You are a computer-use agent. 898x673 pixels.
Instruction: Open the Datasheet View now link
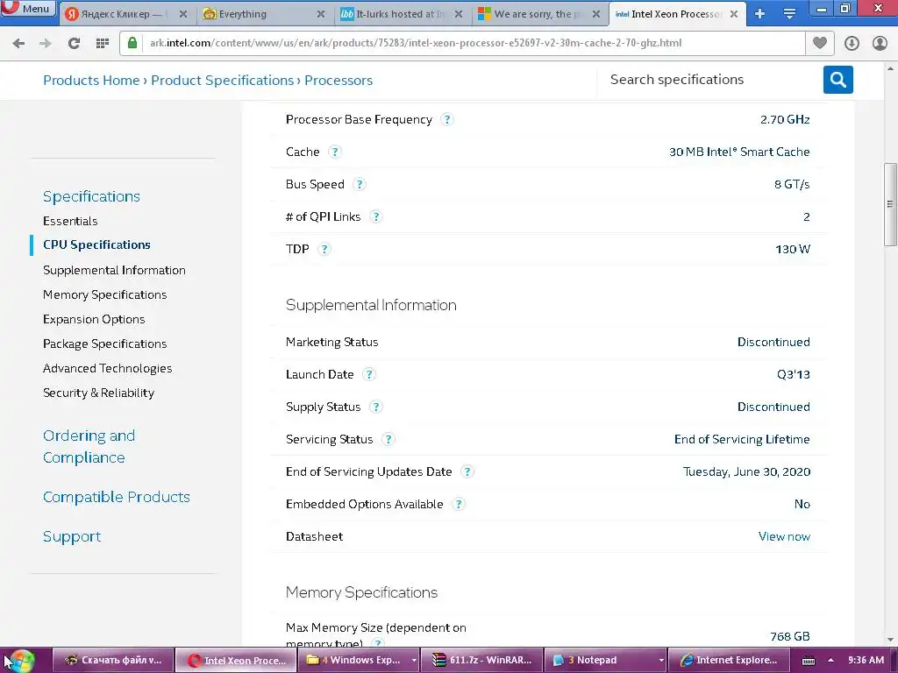pyautogui.click(x=784, y=536)
